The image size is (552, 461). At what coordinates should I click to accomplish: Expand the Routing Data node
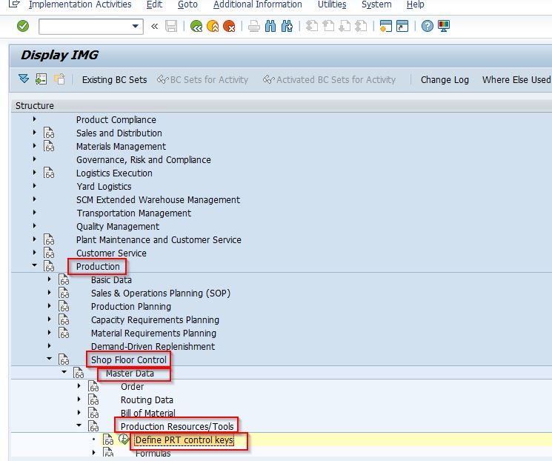(79, 399)
